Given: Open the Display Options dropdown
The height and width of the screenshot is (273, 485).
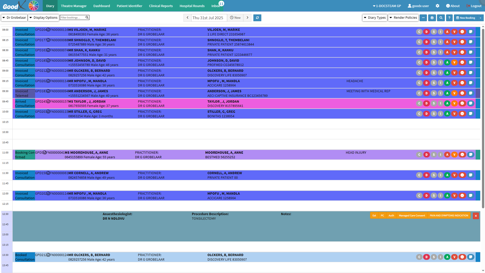Looking at the screenshot, I should point(43,18).
